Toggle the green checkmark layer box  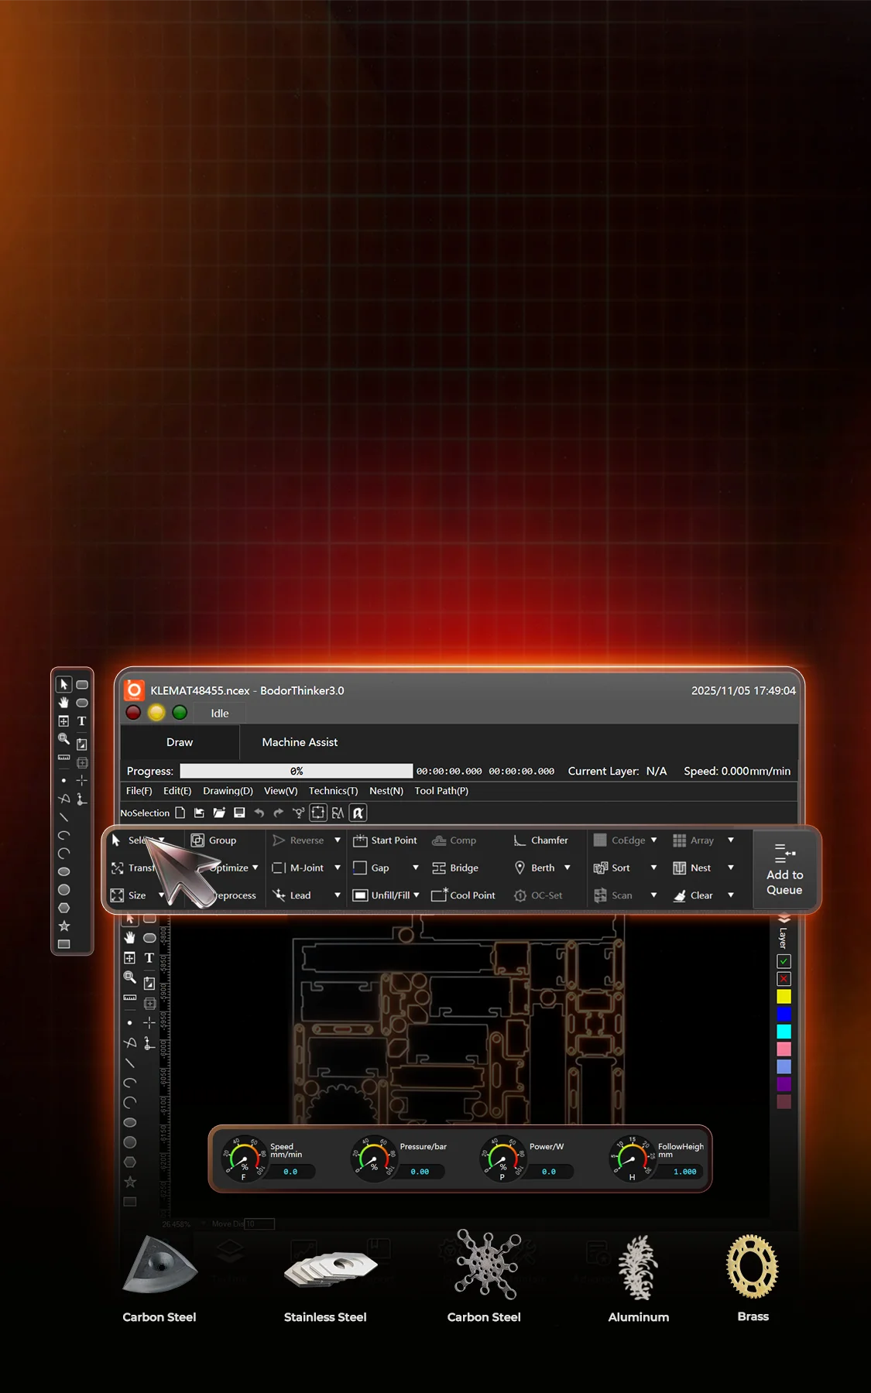pos(784,961)
